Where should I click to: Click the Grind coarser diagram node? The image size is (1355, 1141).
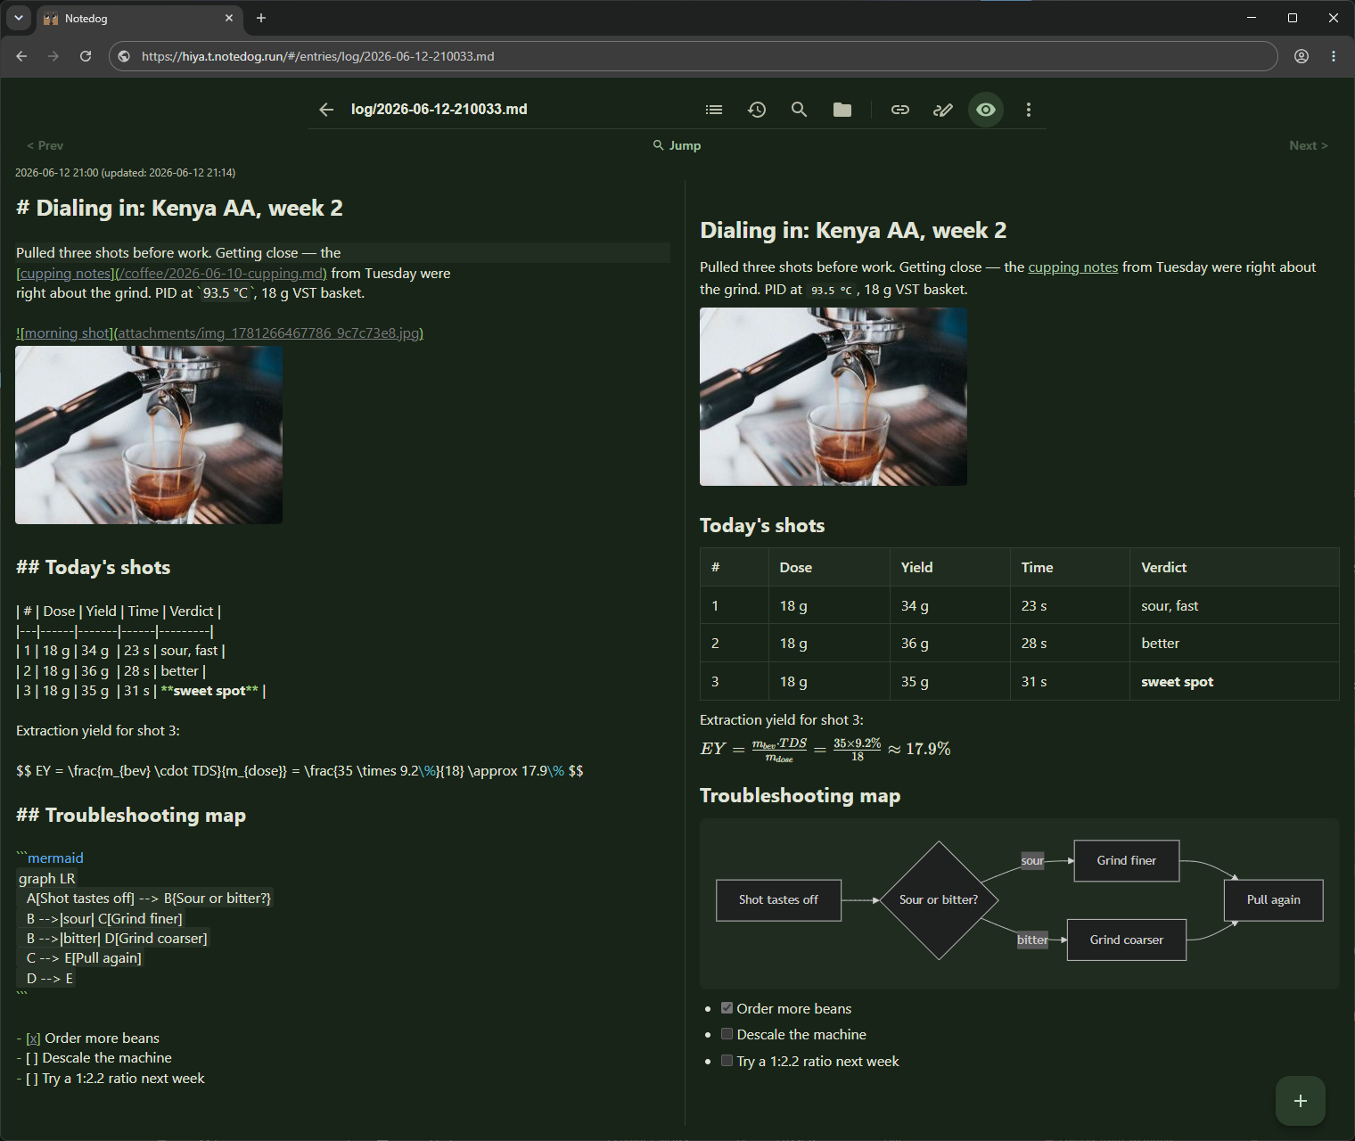point(1127,940)
